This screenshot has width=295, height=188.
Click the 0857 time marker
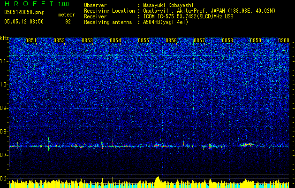[199, 40]
